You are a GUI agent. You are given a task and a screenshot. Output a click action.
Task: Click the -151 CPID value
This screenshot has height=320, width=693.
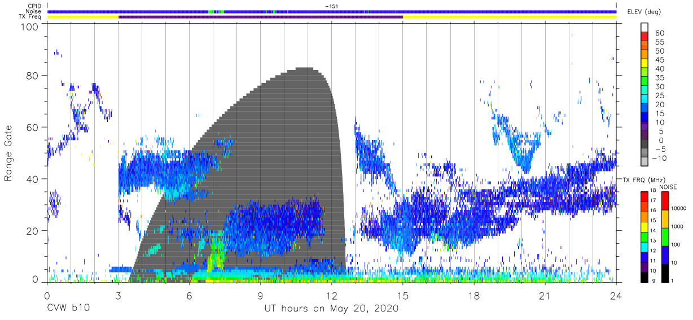click(x=332, y=6)
